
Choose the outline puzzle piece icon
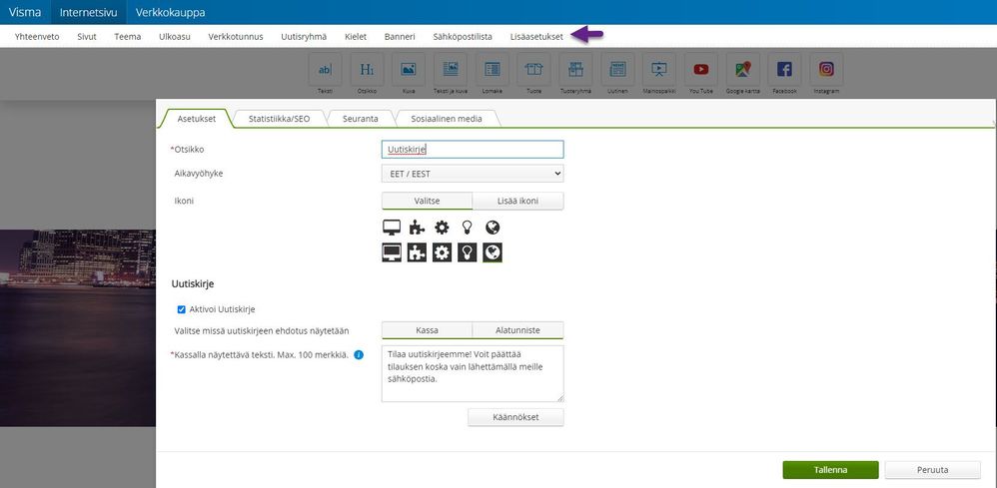[417, 228]
